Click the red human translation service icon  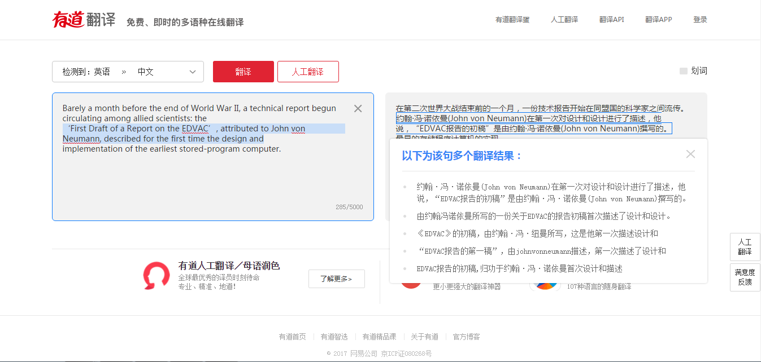[x=156, y=276]
